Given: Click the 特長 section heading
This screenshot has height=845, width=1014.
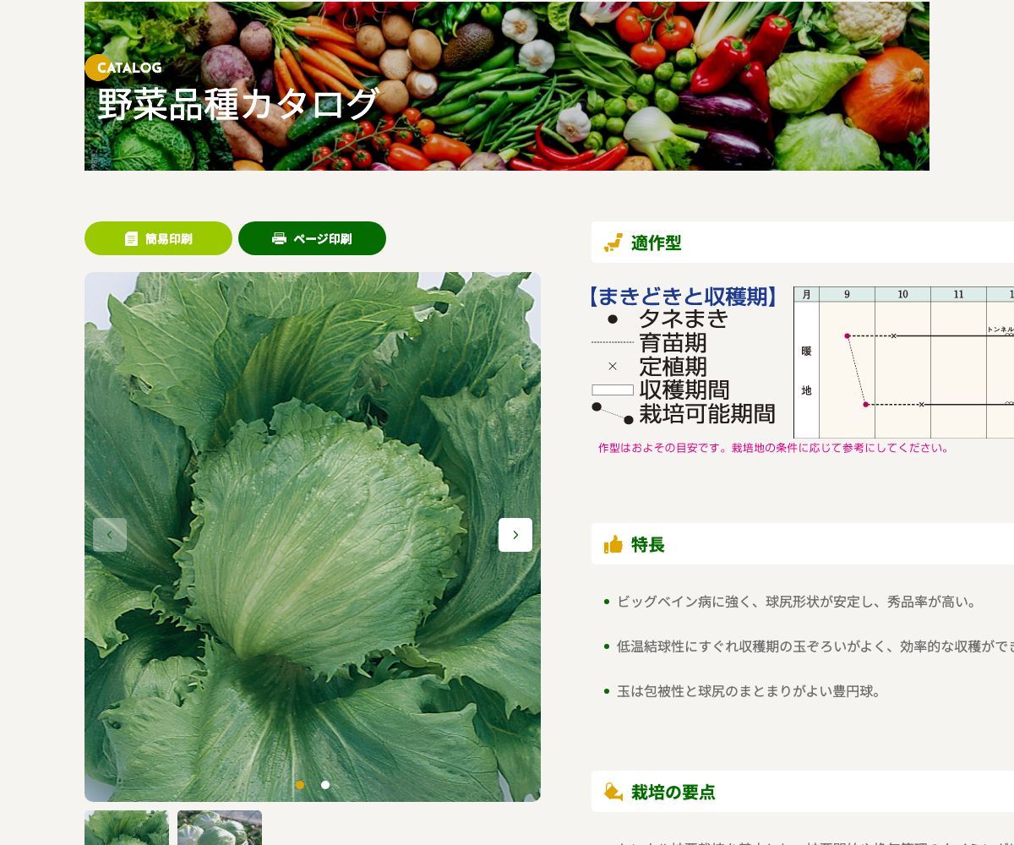Looking at the screenshot, I should click(648, 545).
